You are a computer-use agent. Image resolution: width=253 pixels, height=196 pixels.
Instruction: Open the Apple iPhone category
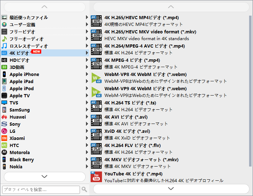coord(45,74)
